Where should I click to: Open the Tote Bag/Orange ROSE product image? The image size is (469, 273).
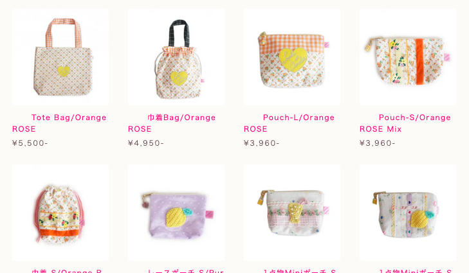coord(60,57)
